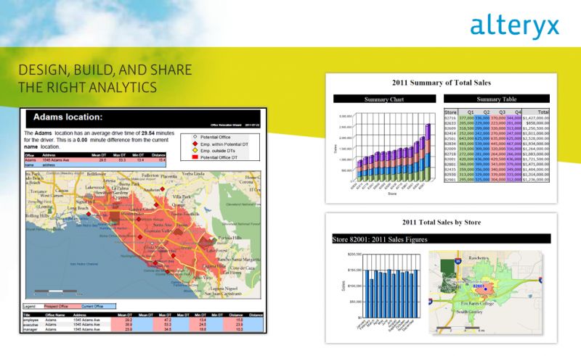
Task: Click the Irvine label on the map
Action: pyautogui.click(x=186, y=247)
